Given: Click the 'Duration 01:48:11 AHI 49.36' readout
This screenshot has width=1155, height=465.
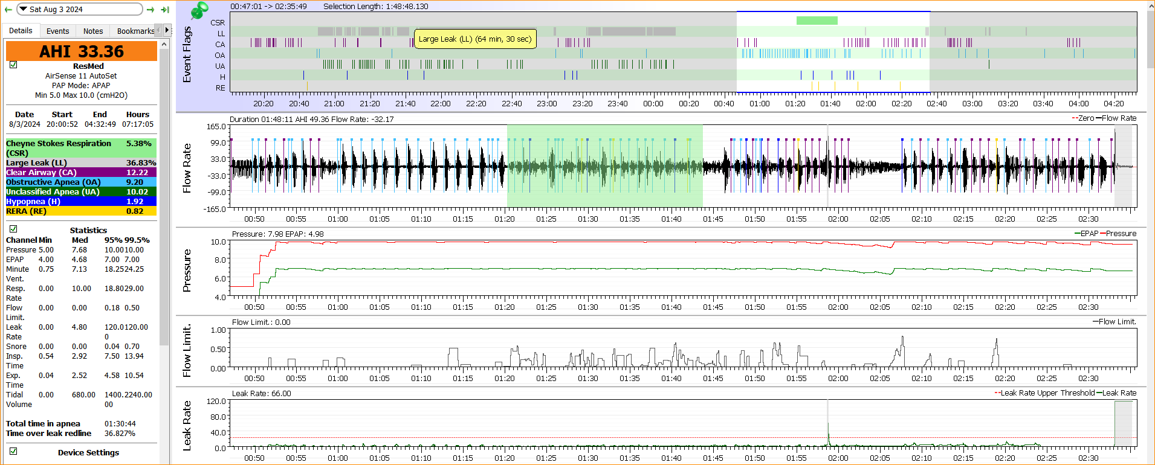Looking at the screenshot, I should click(x=279, y=119).
